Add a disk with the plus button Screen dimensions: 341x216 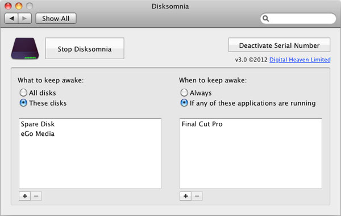25,196
